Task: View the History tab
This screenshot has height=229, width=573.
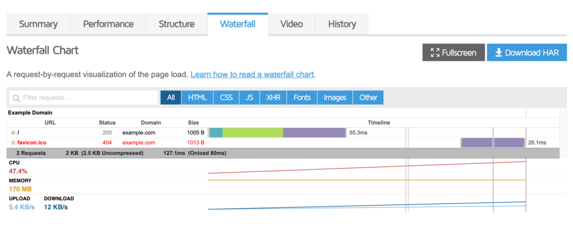Action: (x=342, y=24)
